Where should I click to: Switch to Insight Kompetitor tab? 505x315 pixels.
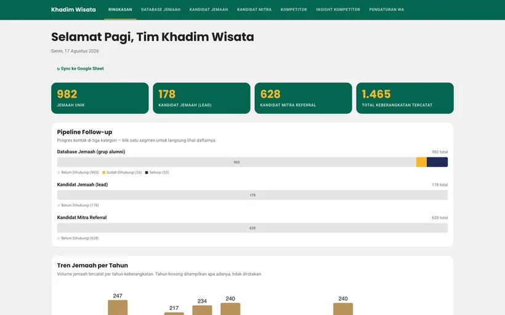pyautogui.click(x=338, y=10)
